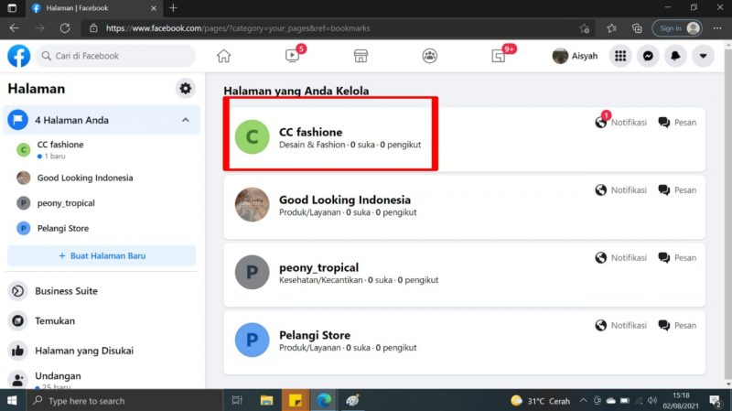732x411 pixels.
Task: Open Notifikasi for CC fashione
Action: (x=621, y=123)
